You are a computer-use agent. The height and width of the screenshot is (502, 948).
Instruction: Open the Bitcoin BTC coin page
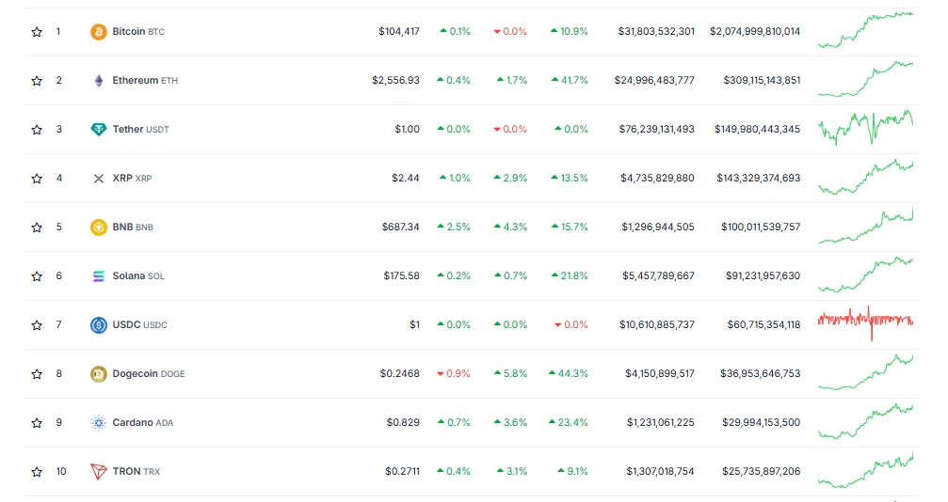pos(138,31)
